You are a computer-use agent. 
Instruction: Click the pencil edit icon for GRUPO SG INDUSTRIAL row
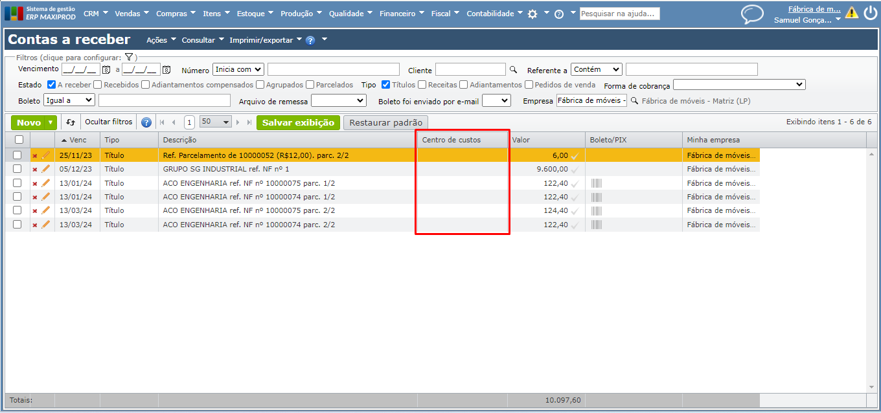point(45,169)
